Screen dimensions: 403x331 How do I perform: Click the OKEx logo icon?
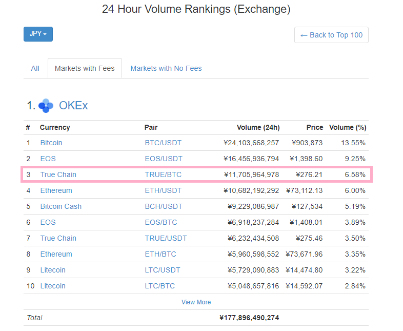(x=46, y=106)
